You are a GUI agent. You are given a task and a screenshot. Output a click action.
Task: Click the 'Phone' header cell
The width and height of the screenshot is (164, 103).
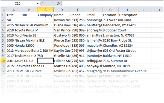(x=78, y=15)
